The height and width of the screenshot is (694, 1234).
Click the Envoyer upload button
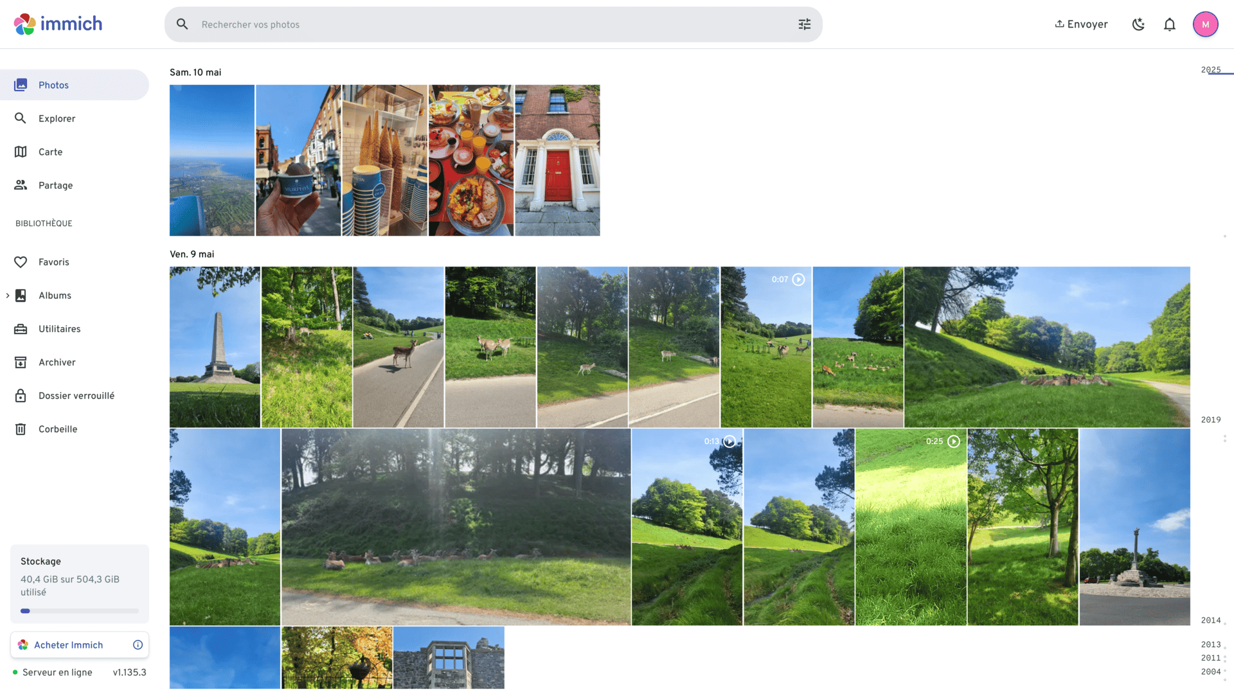click(1081, 24)
